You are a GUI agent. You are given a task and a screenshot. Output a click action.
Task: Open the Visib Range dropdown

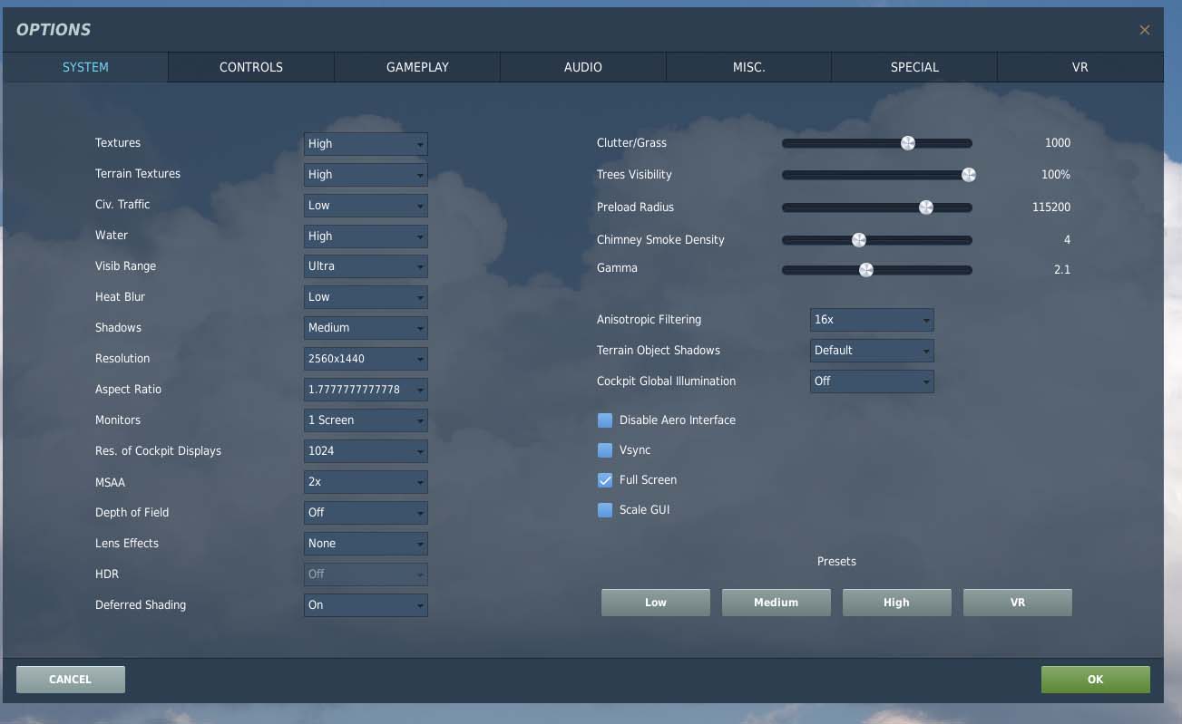[x=366, y=266]
